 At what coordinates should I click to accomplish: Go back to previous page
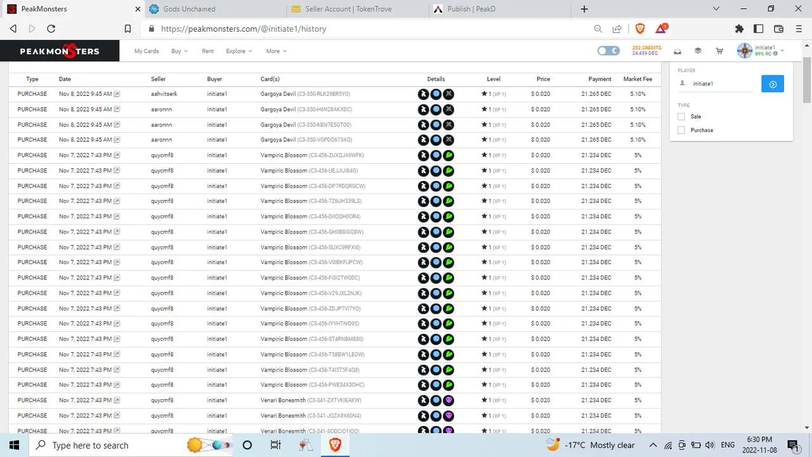[13, 29]
